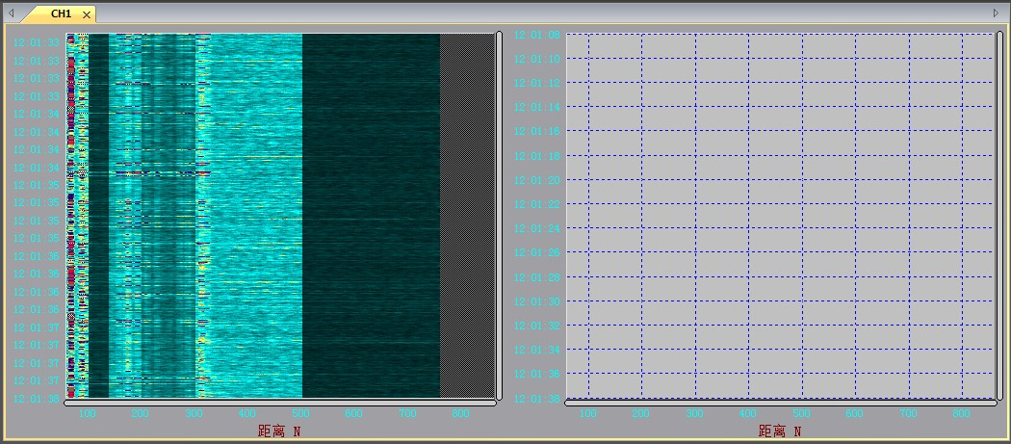Click the 12:01:22 time label
Screen dimensions: 1011x444
tap(537, 204)
